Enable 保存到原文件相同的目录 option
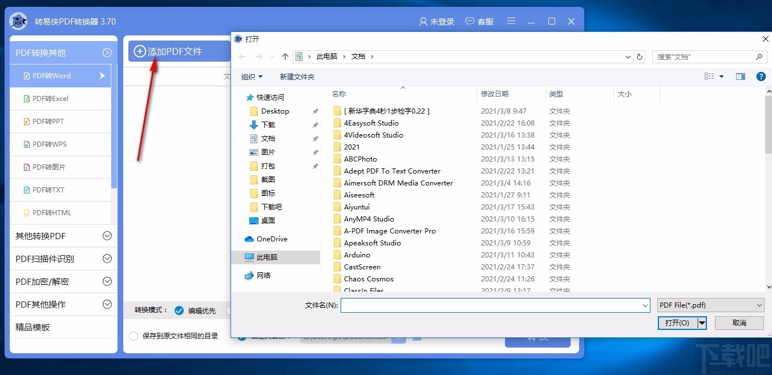The image size is (772, 375). click(x=134, y=336)
